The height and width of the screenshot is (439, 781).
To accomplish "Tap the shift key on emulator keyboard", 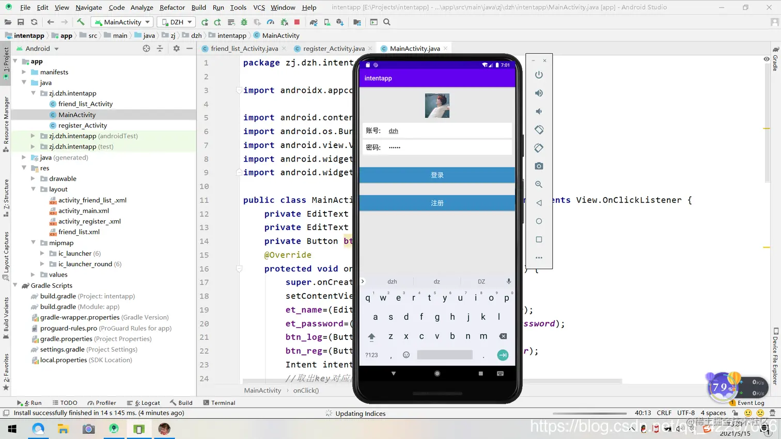I will (371, 336).
